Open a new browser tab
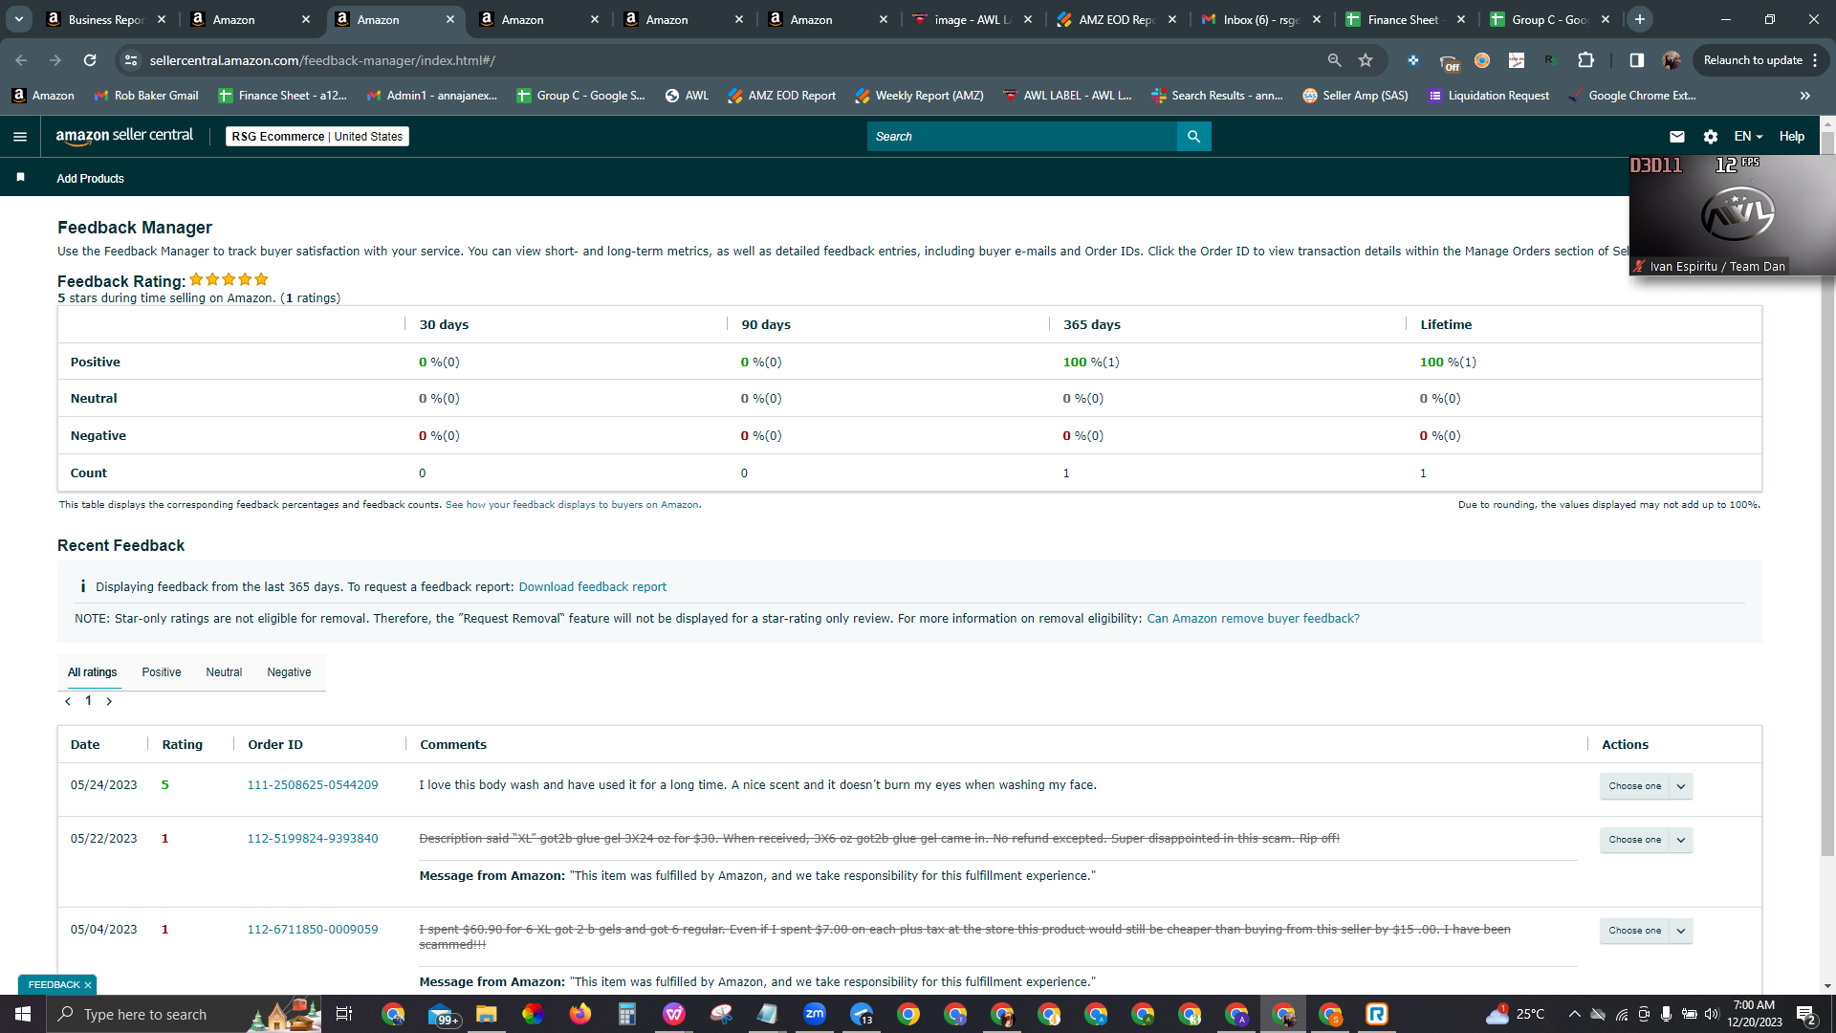This screenshot has height=1033, width=1836. tap(1640, 19)
